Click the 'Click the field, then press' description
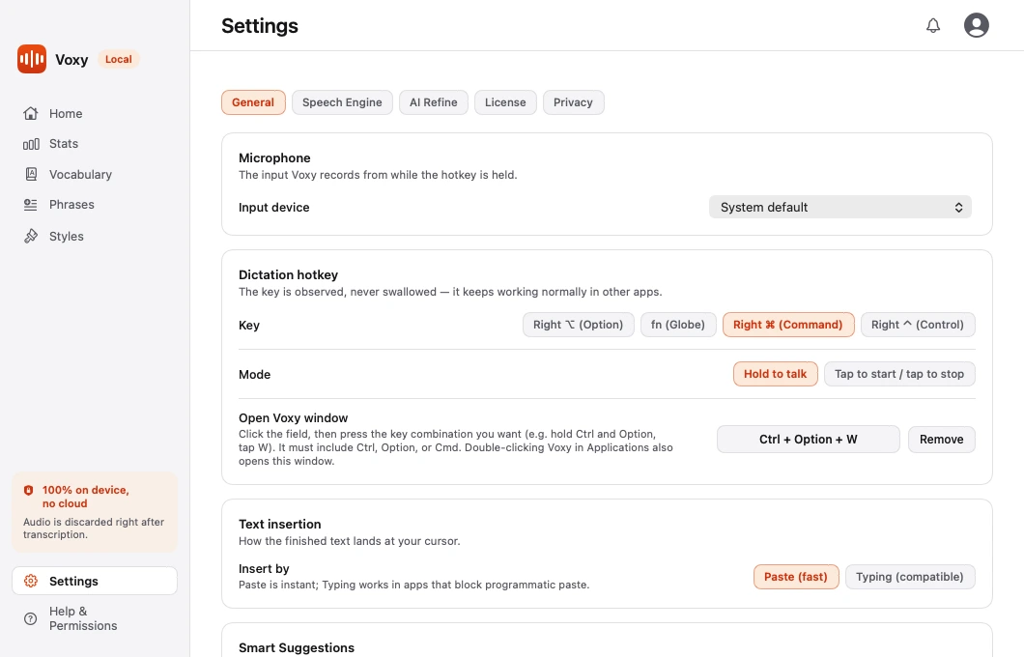This screenshot has height=657, width=1024. point(455,447)
